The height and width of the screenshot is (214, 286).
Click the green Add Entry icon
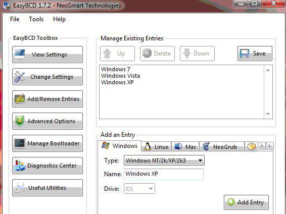pos(231,202)
